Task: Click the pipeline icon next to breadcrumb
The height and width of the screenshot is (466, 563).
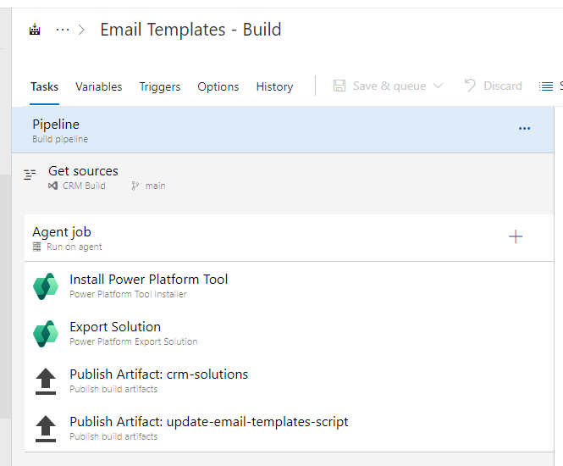Action: (35, 30)
